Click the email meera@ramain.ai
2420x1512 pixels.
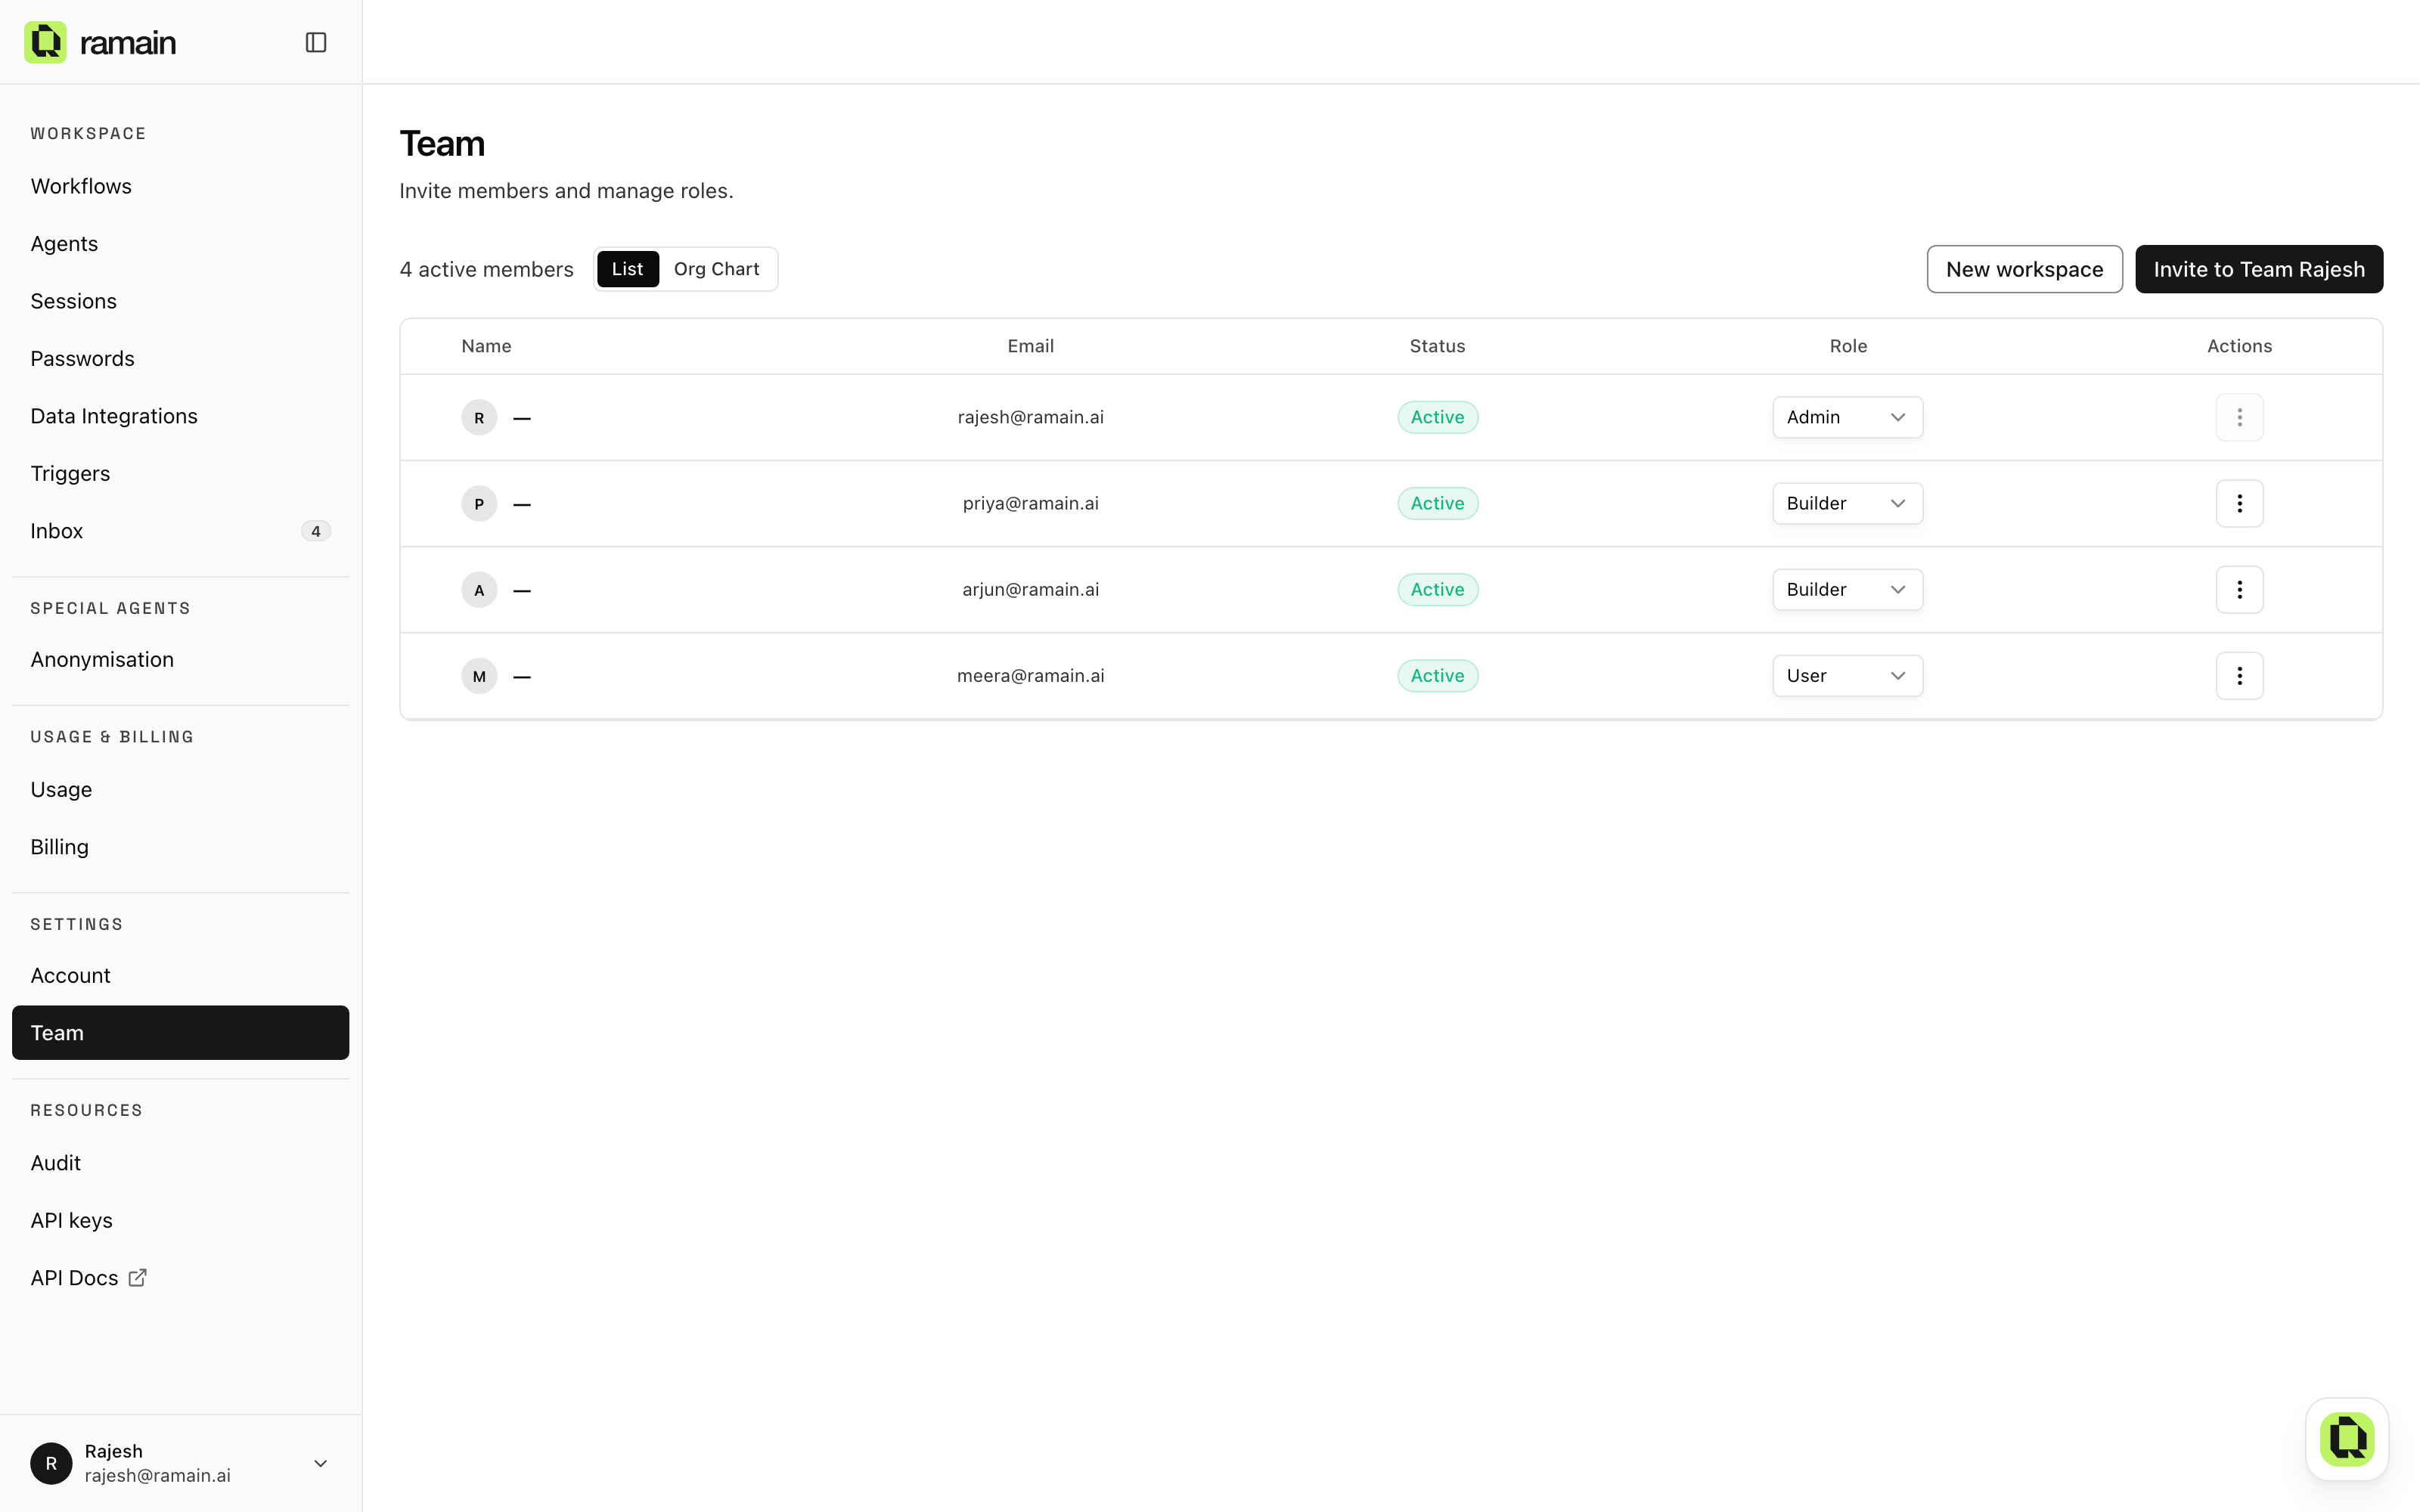pyautogui.click(x=1030, y=676)
